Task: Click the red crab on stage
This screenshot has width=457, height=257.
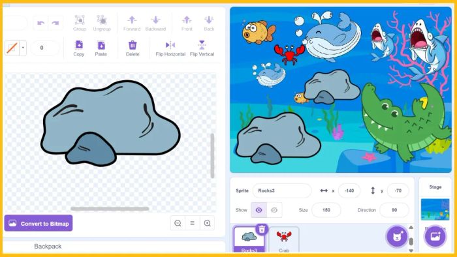Action: [x=289, y=54]
